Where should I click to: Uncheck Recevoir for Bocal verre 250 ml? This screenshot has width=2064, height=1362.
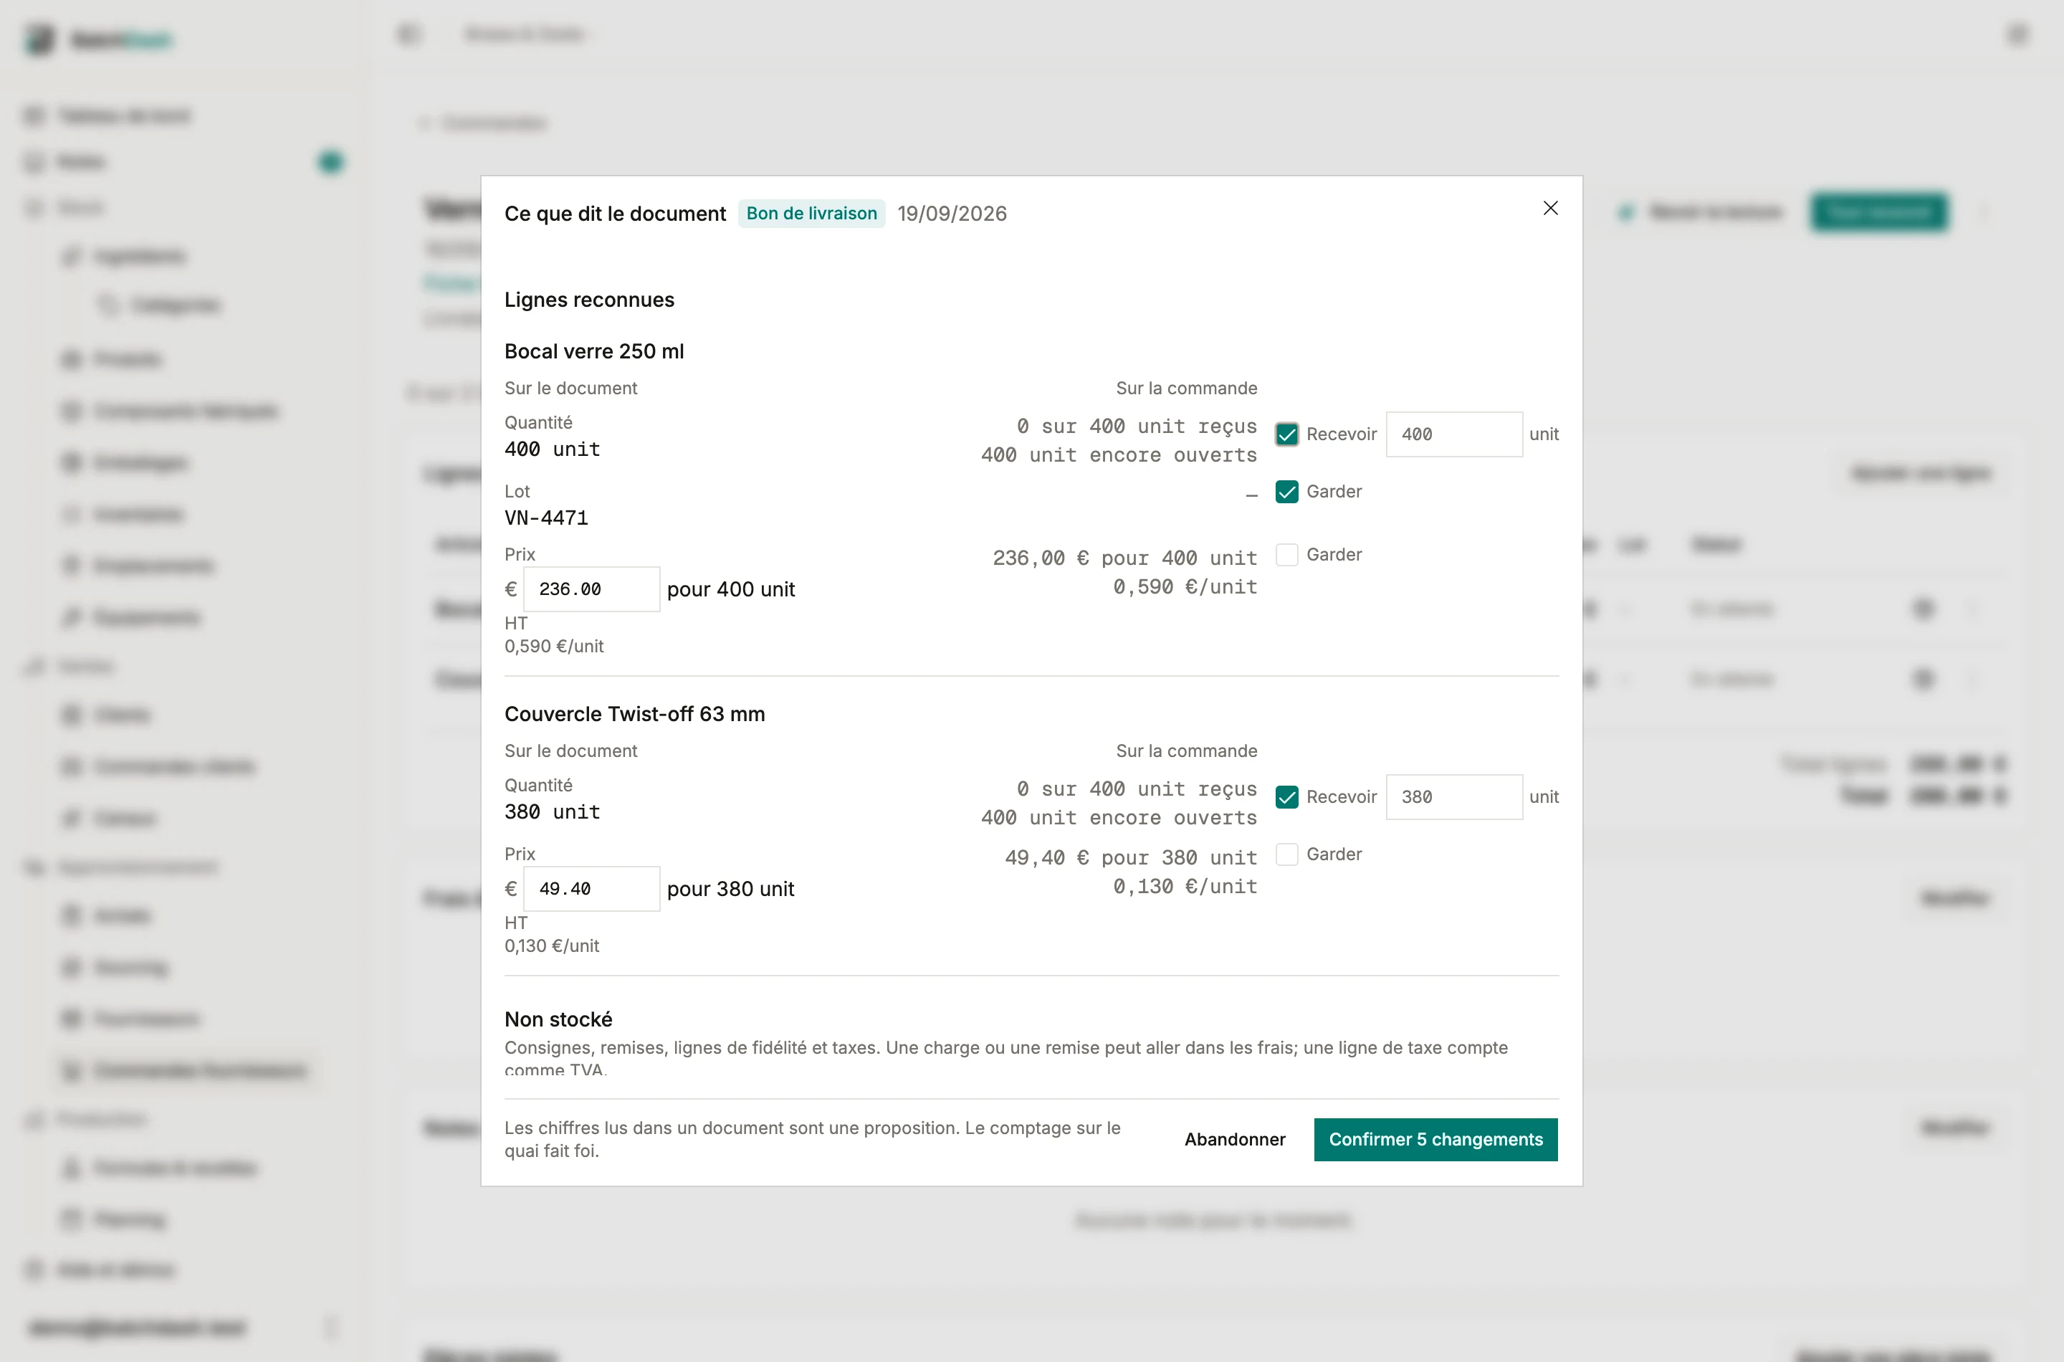(x=1287, y=434)
